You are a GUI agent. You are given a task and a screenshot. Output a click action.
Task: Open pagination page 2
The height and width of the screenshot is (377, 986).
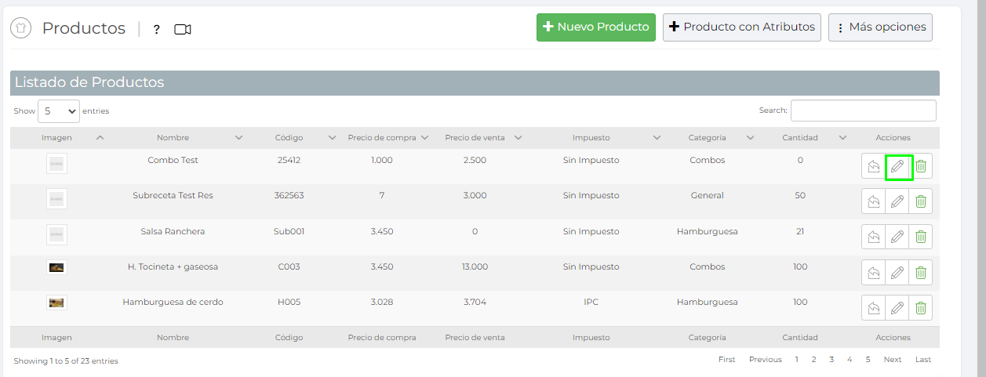tap(813, 360)
